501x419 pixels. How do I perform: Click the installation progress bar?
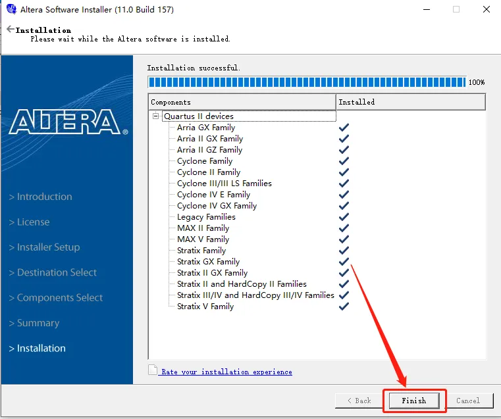tap(307, 82)
